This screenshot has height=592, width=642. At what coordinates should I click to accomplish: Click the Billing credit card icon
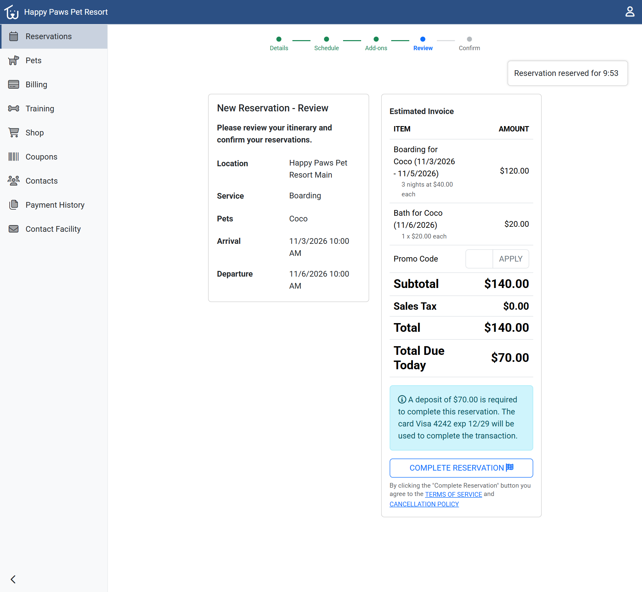tap(14, 84)
